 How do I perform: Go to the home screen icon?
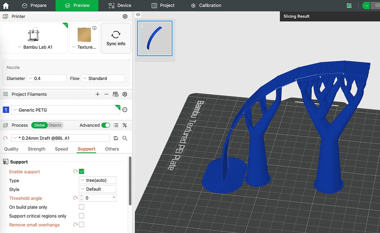tap(6, 6)
